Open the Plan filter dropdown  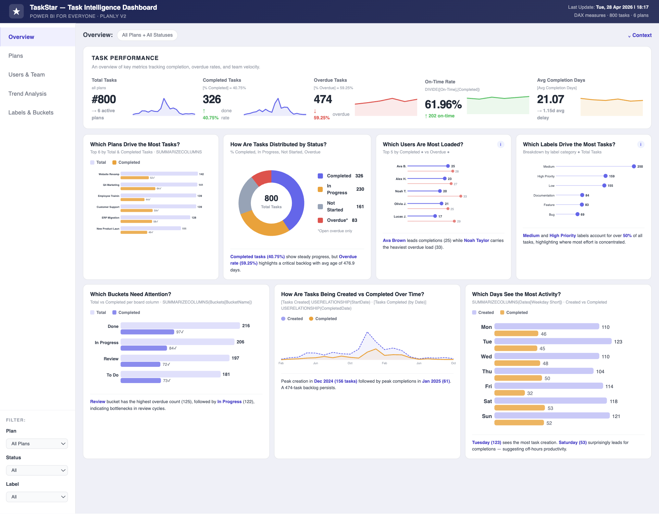(37, 444)
